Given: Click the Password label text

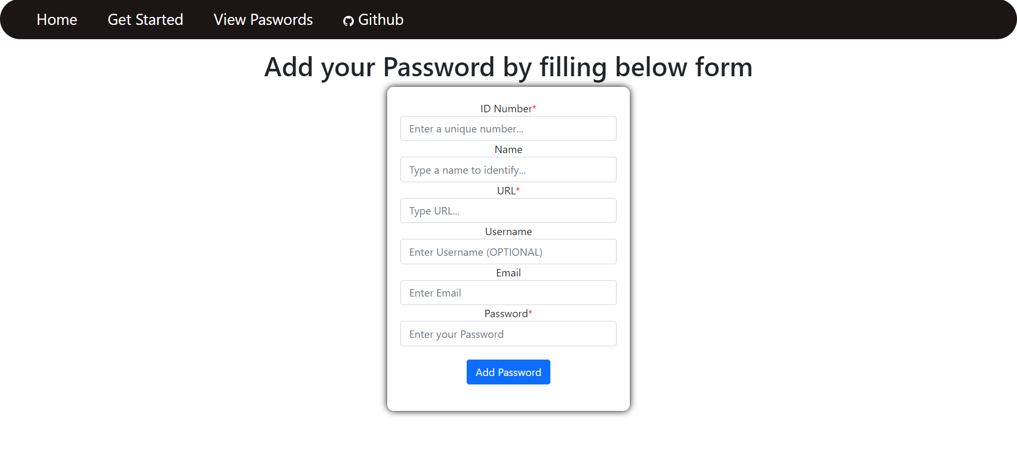Looking at the screenshot, I should (506, 313).
